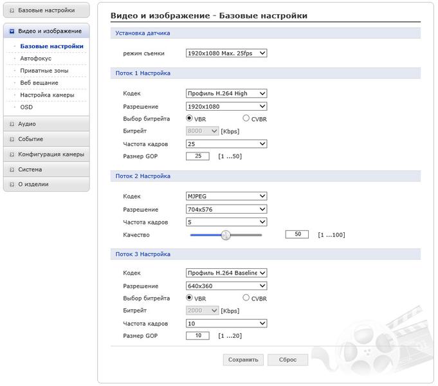Open the О изделии menu section
The height and width of the screenshot is (386, 438).
tap(46, 184)
